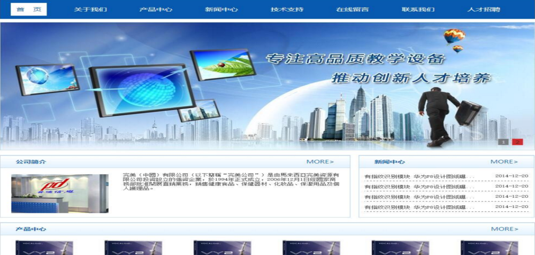Navigate to 联系我们 page
The width and height of the screenshot is (535, 255).
pos(418,9)
